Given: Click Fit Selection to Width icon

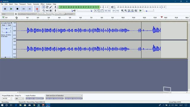Looking at the screenshot, I should click(x=129, y=11).
